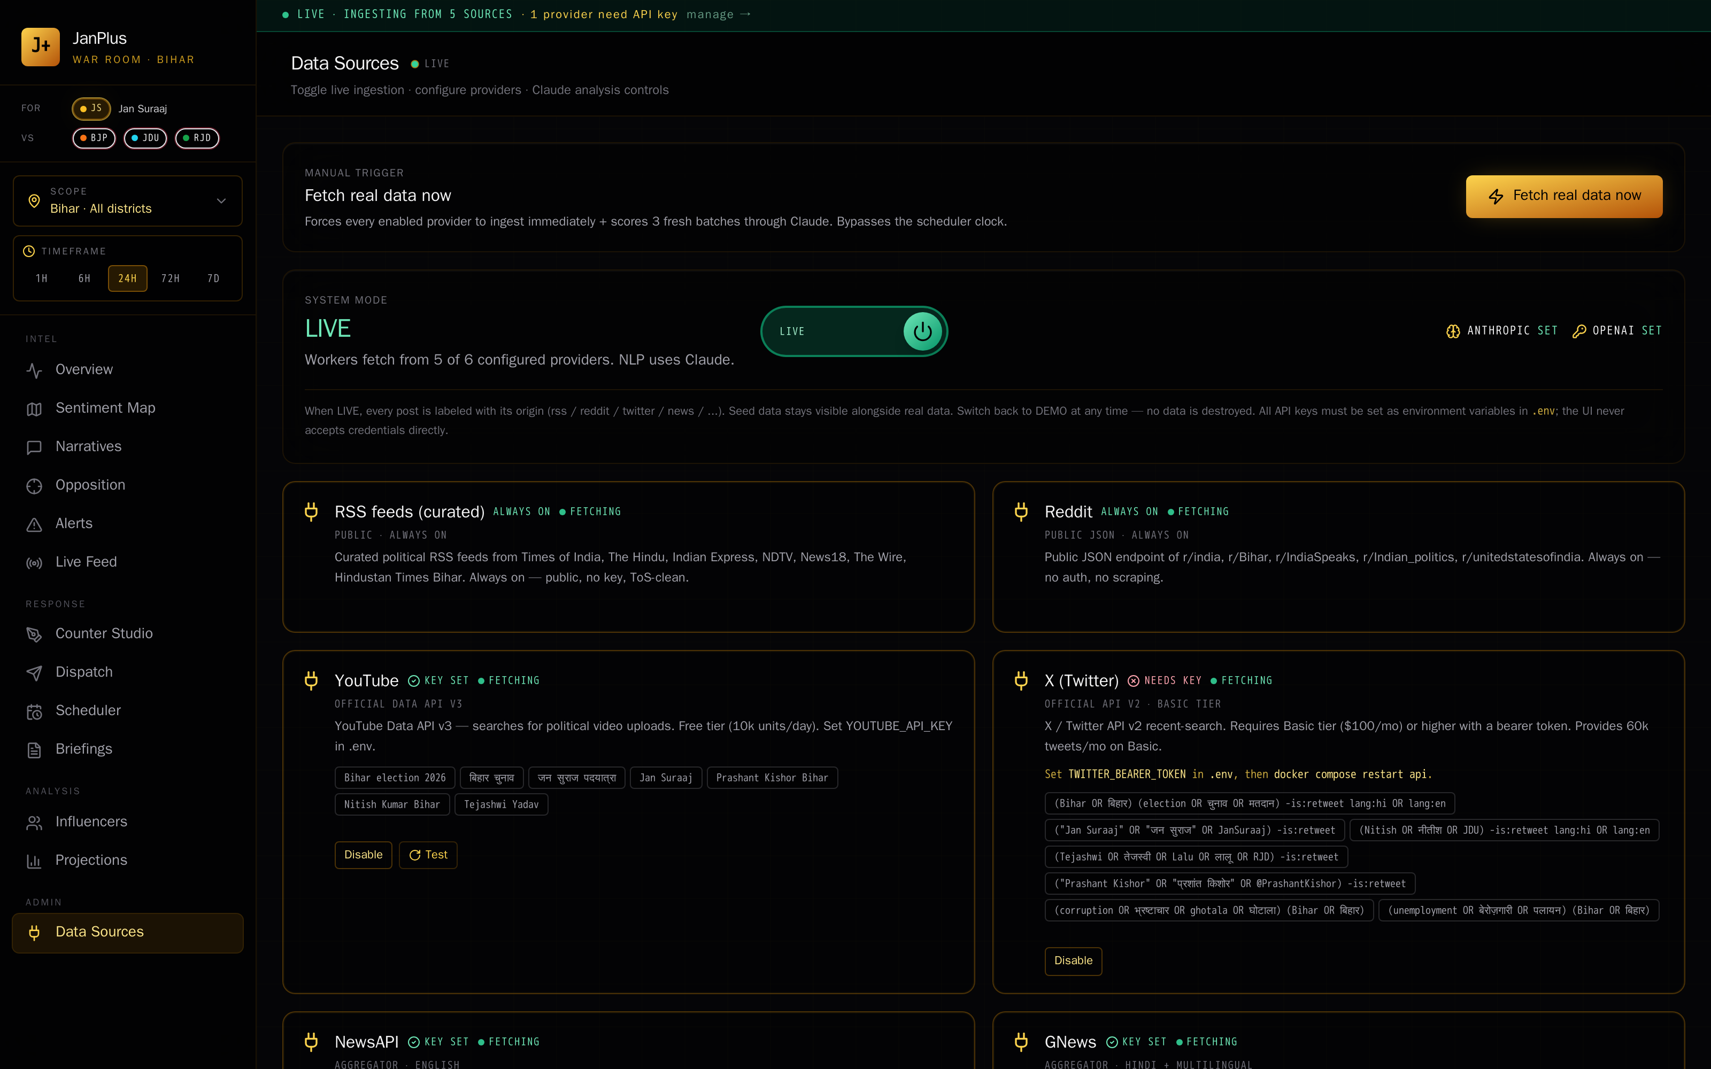Test the YouTube connection
This screenshot has width=1711, height=1069.
[x=428, y=855]
